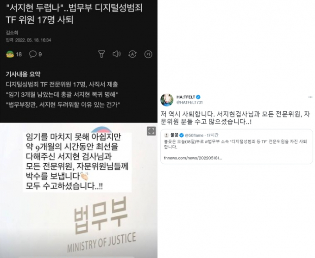Open the HA:TFELT display name
Image resolution: width=315 pixels, height=258 pixels.
coord(186,97)
